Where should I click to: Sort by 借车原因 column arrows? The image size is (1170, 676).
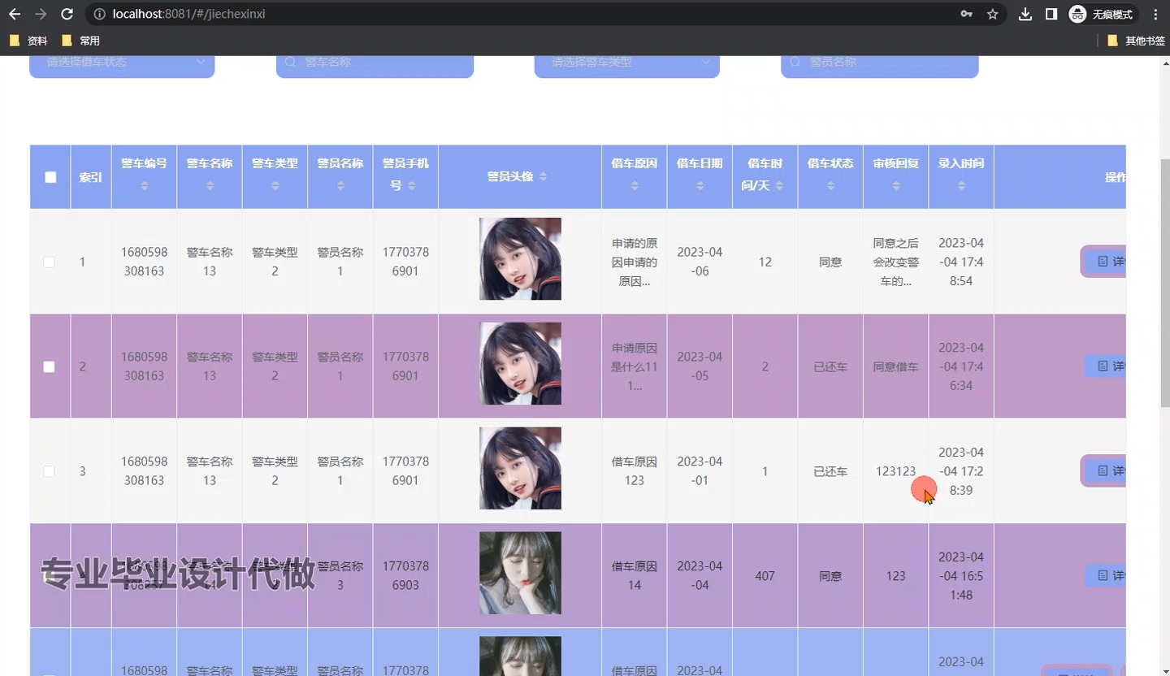(635, 186)
